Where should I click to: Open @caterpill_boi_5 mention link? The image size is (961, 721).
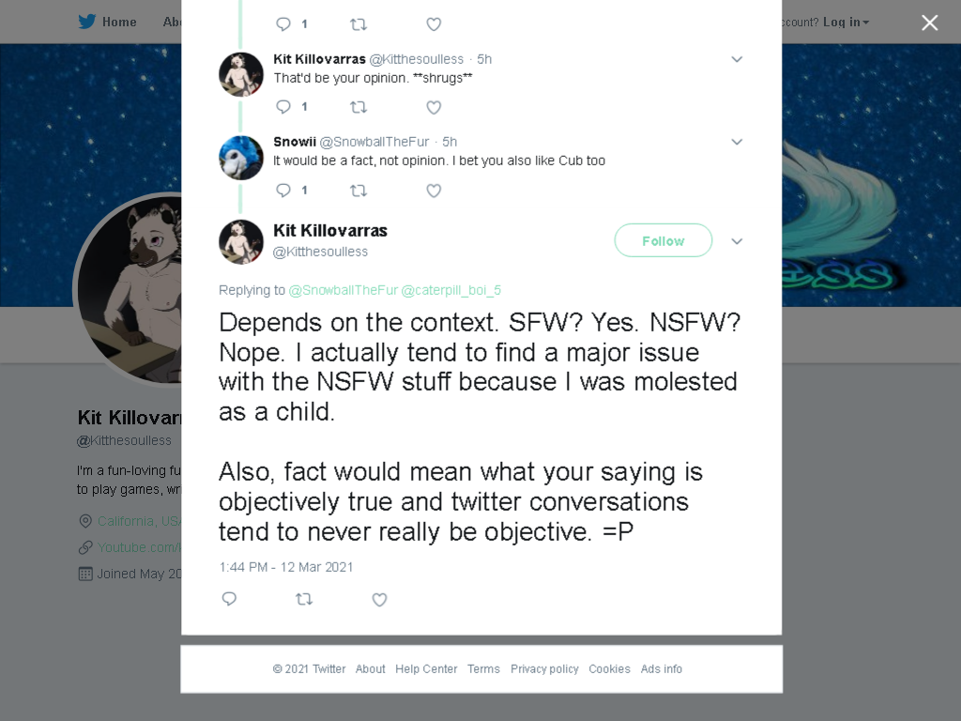click(451, 290)
